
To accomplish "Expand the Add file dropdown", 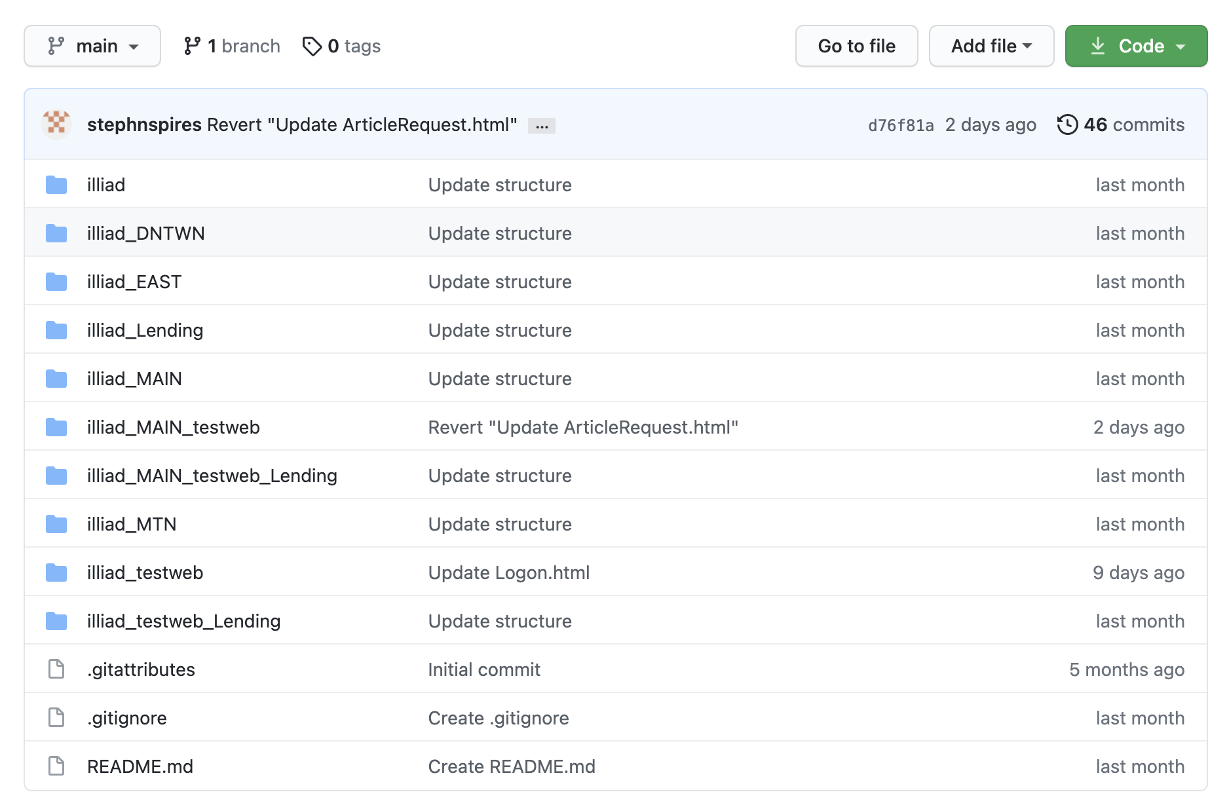I will [x=991, y=46].
